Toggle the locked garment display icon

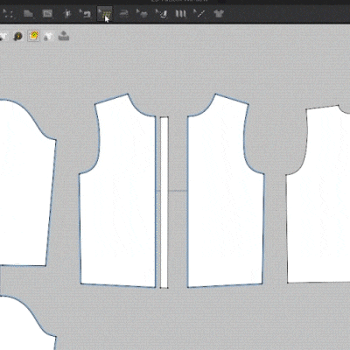[x=48, y=37]
